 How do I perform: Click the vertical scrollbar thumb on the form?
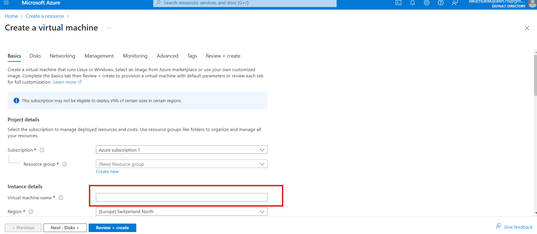tap(535, 75)
